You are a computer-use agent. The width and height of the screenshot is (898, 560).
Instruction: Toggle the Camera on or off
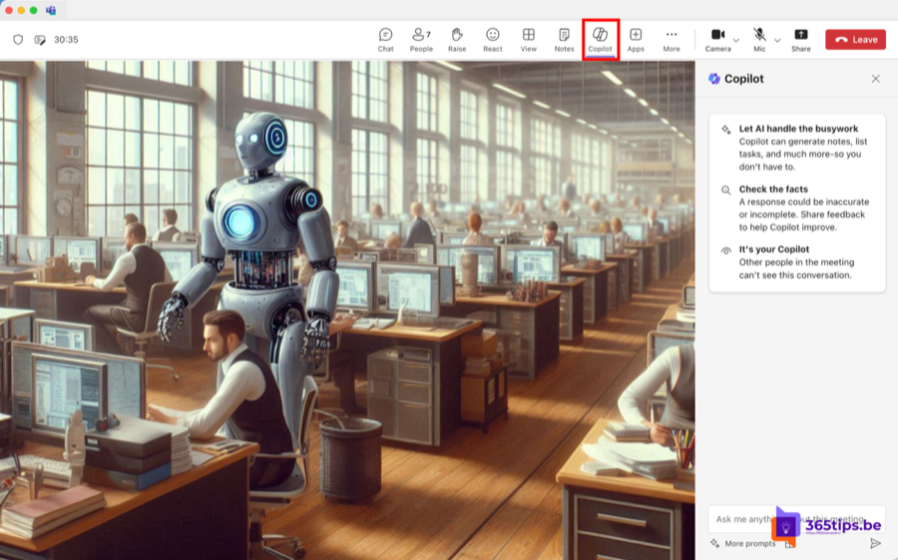pos(717,40)
